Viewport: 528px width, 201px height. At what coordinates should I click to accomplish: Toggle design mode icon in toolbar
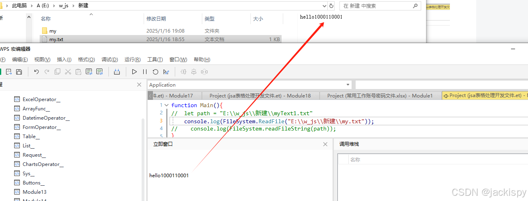click(166, 72)
